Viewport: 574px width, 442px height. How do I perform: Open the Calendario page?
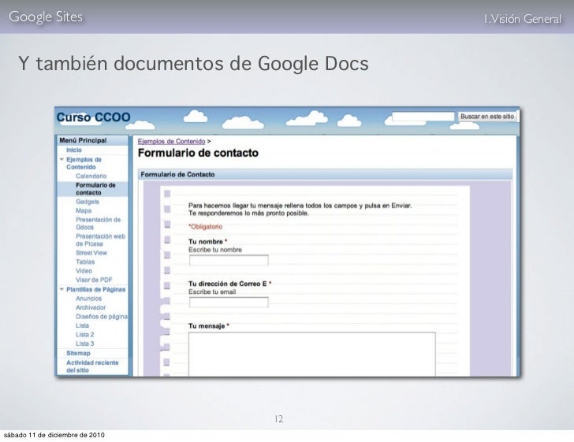tap(91, 176)
